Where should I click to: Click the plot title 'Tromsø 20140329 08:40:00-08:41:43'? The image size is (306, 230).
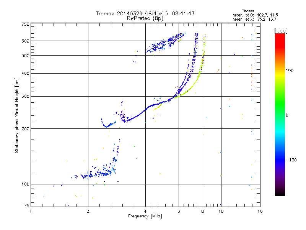click(x=145, y=13)
